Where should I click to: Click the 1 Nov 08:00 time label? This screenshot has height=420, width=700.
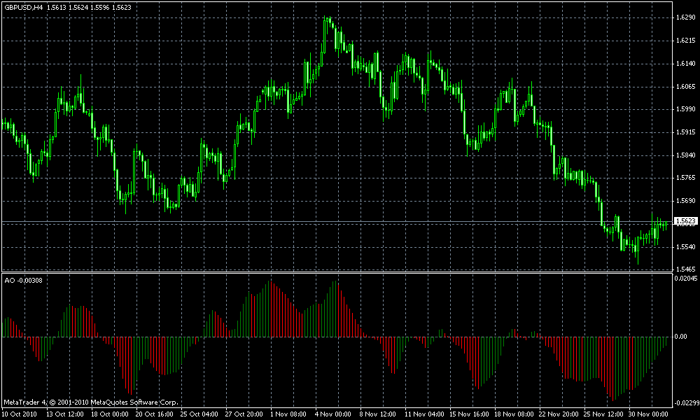tap(288, 414)
